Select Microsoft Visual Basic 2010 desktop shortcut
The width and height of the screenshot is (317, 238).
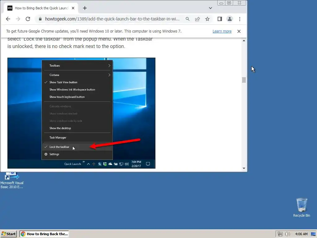(x=12, y=181)
